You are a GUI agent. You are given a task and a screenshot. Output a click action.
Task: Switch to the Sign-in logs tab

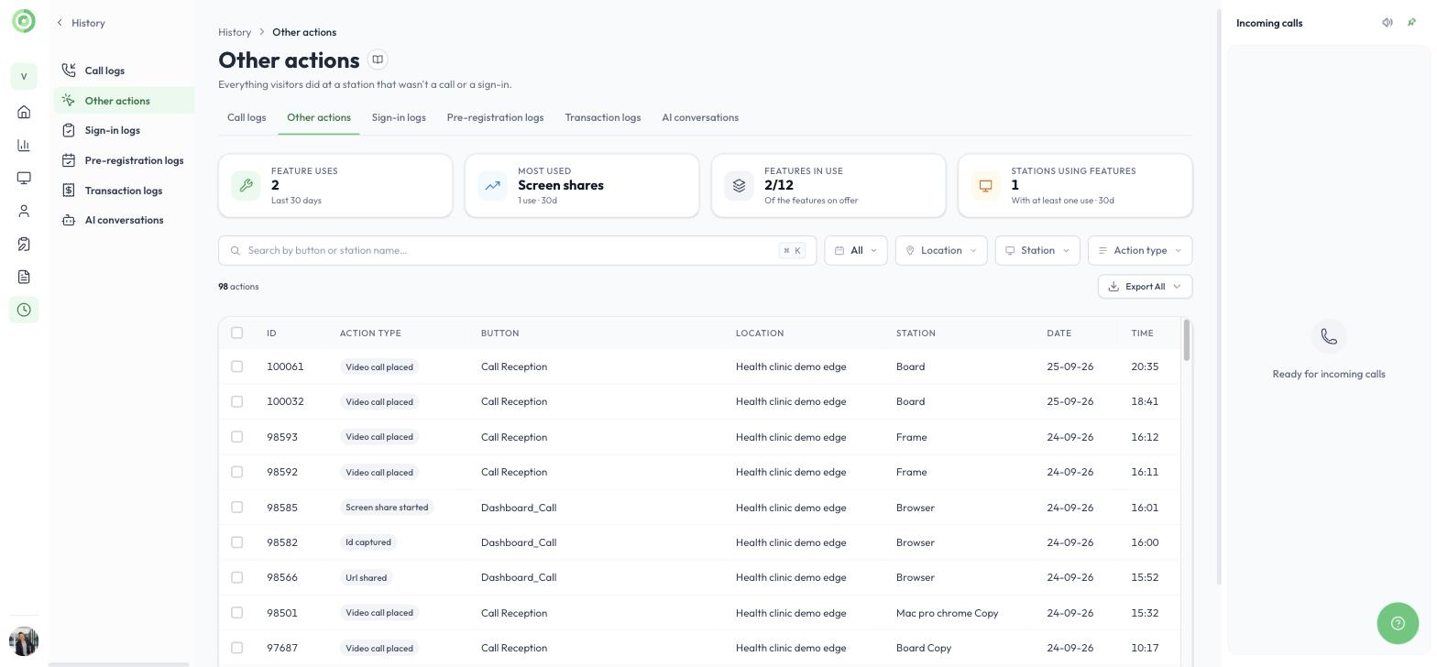coord(399,117)
